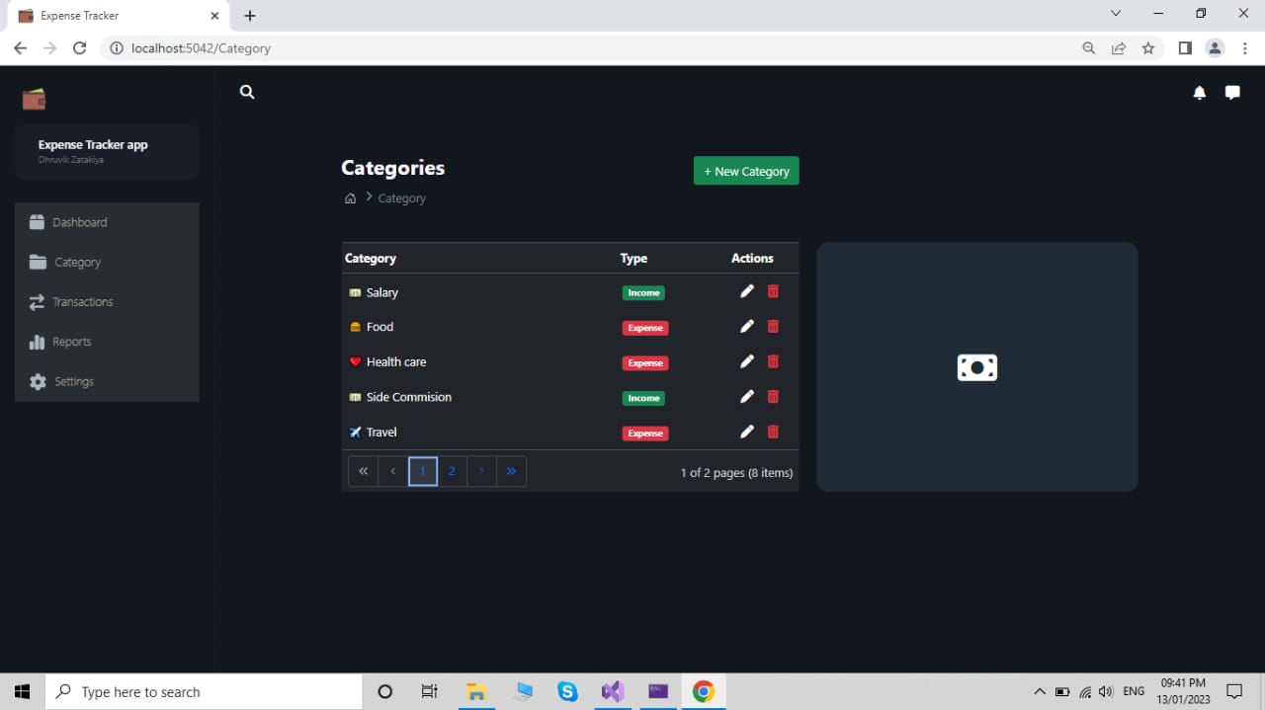This screenshot has width=1265, height=710.
Task: Delete the Health care category
Action: pos(773,361)
